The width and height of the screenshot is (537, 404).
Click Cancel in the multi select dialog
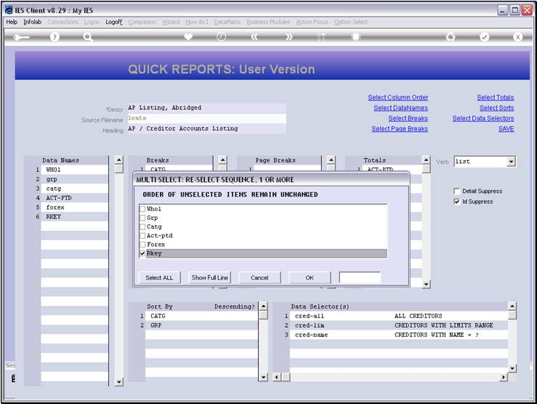[x=259, y=278]
